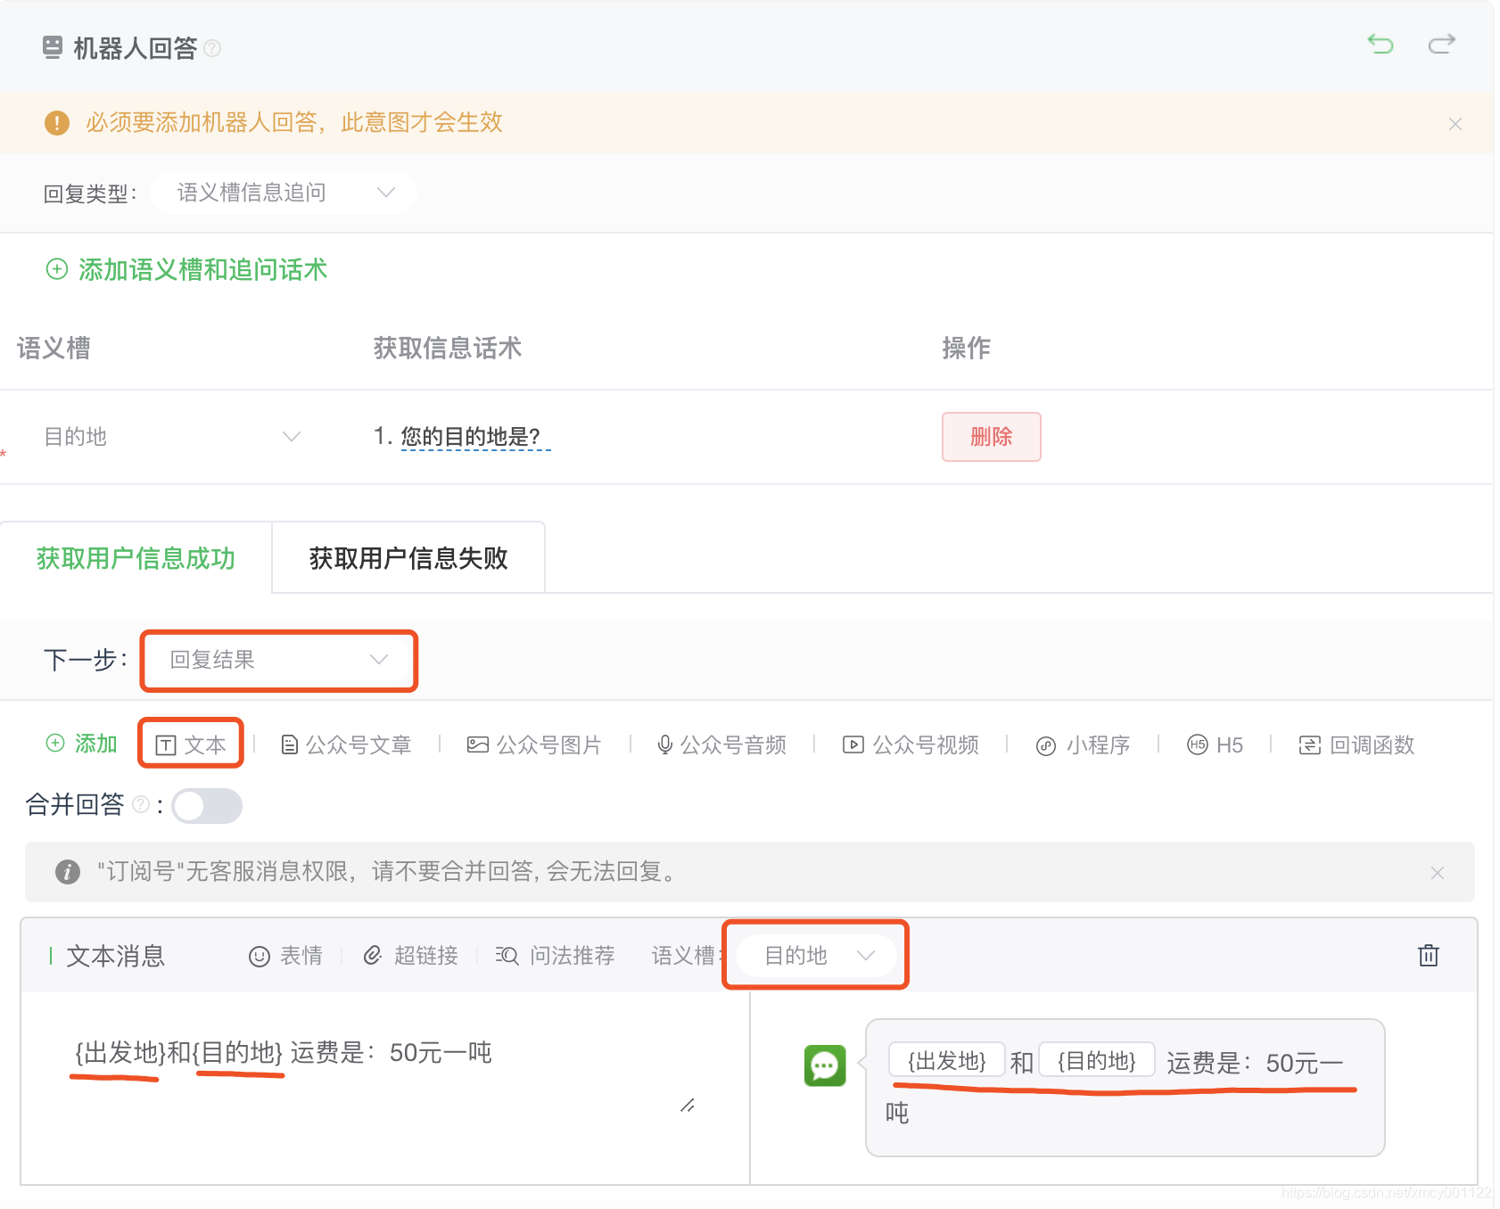Image resolution: width=1500 pixels, height=1209 pixels.
Task: Click the red 删除 button
Action: [991, 437]
